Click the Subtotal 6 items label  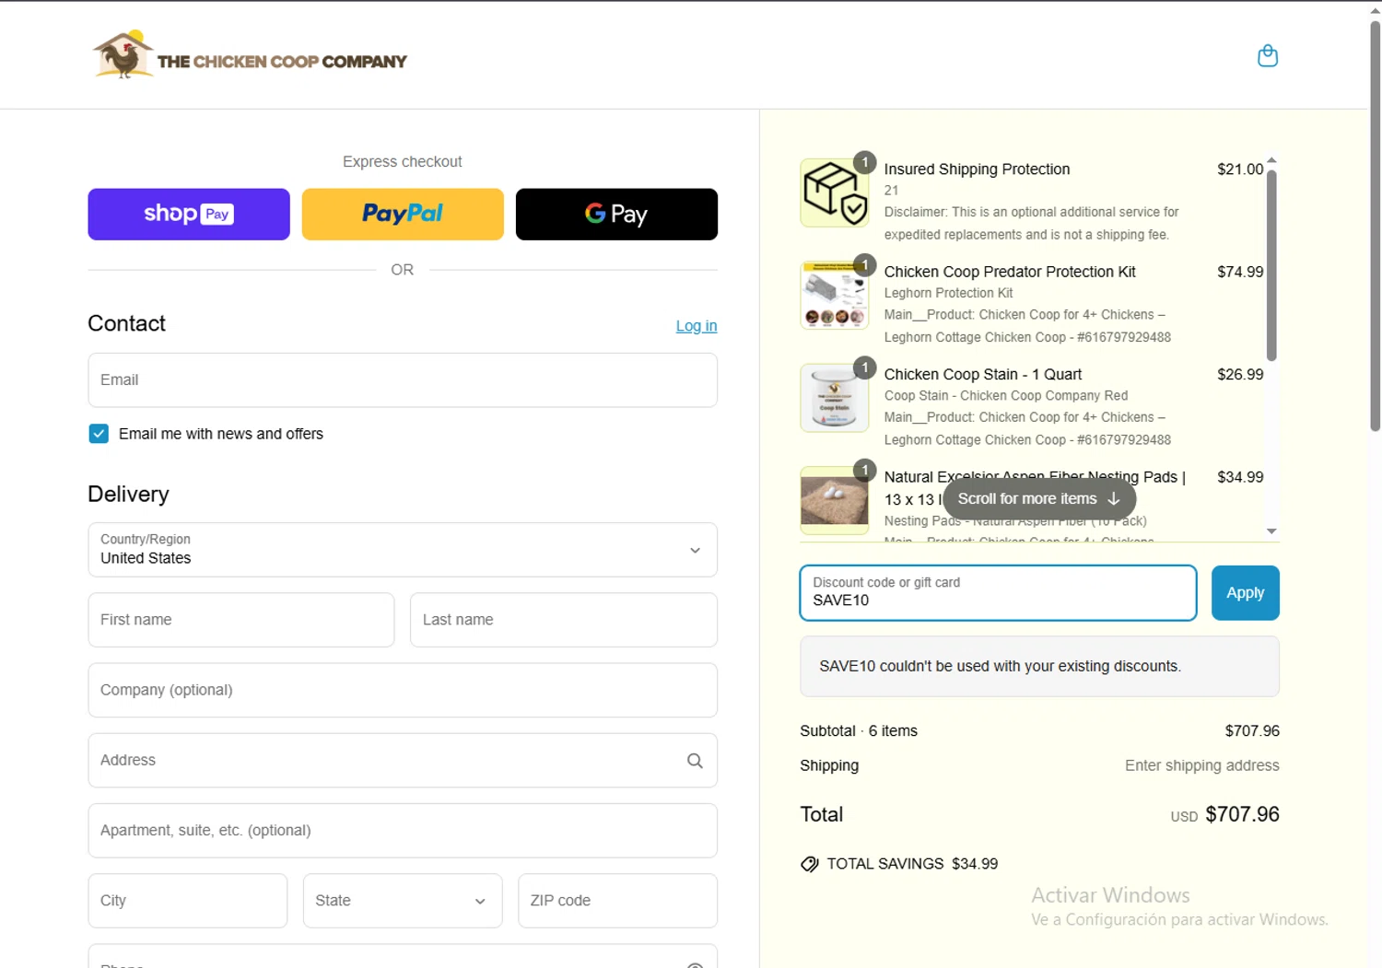pyautogui.click(x=859, y=731)
